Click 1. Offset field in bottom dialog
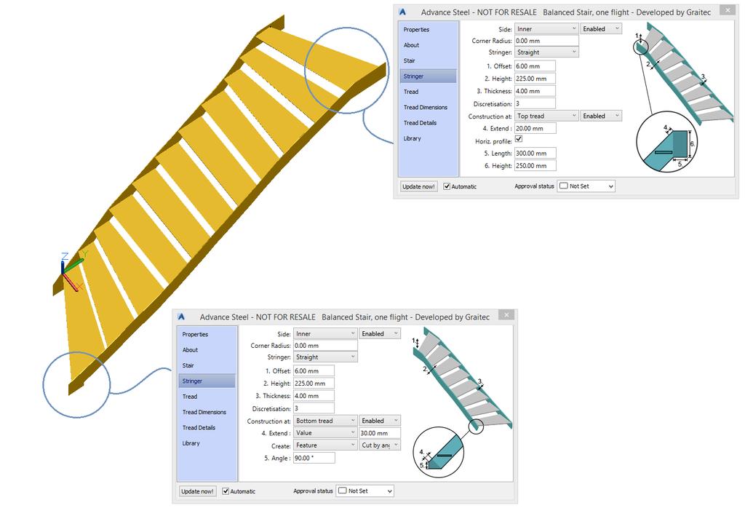The width and height of the screenshot is (745, 508). [x=314, y=371]
